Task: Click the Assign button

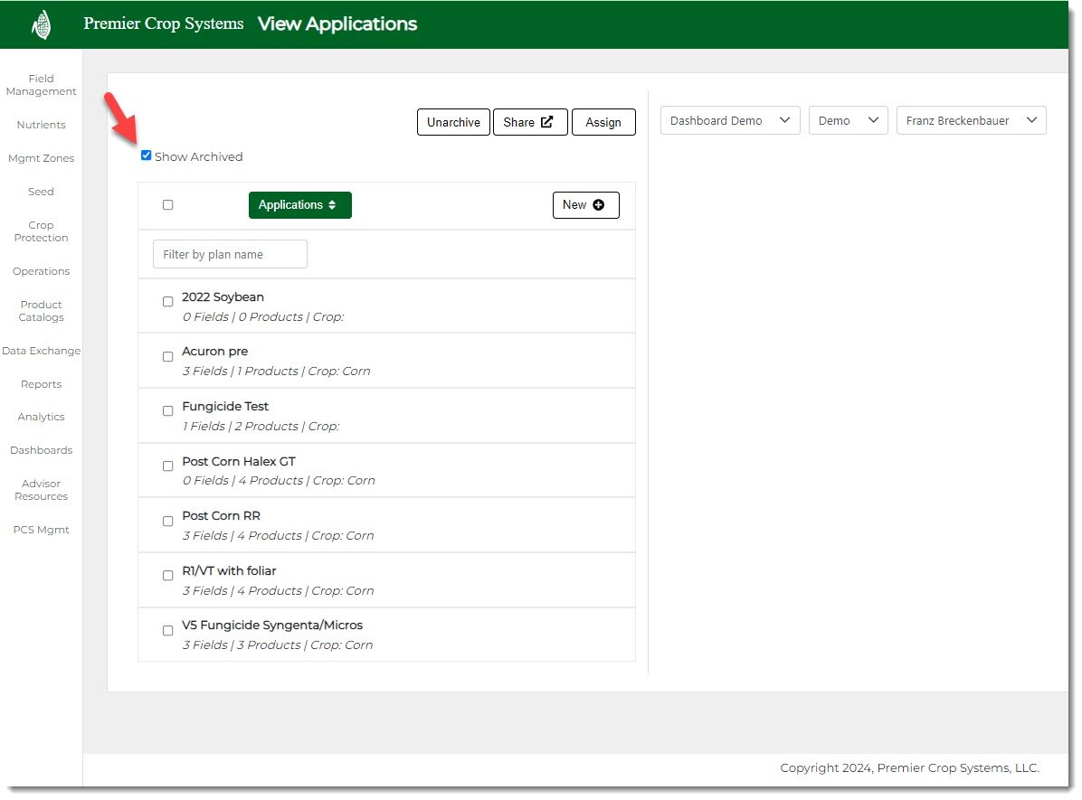Action: click(x=603, y=122)
